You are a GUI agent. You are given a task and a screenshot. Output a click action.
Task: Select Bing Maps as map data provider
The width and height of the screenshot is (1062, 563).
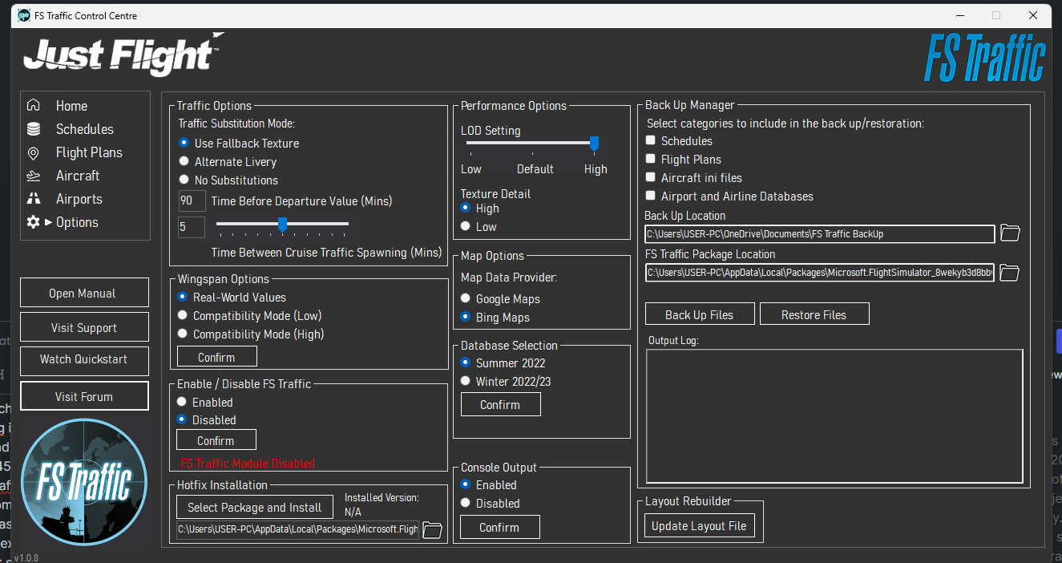466,317
